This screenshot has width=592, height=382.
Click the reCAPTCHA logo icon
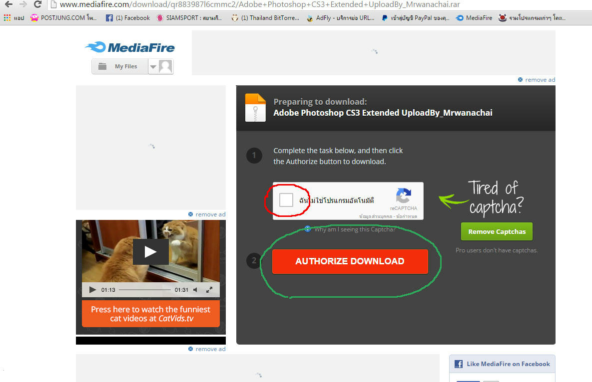click(x=403, y=196)
